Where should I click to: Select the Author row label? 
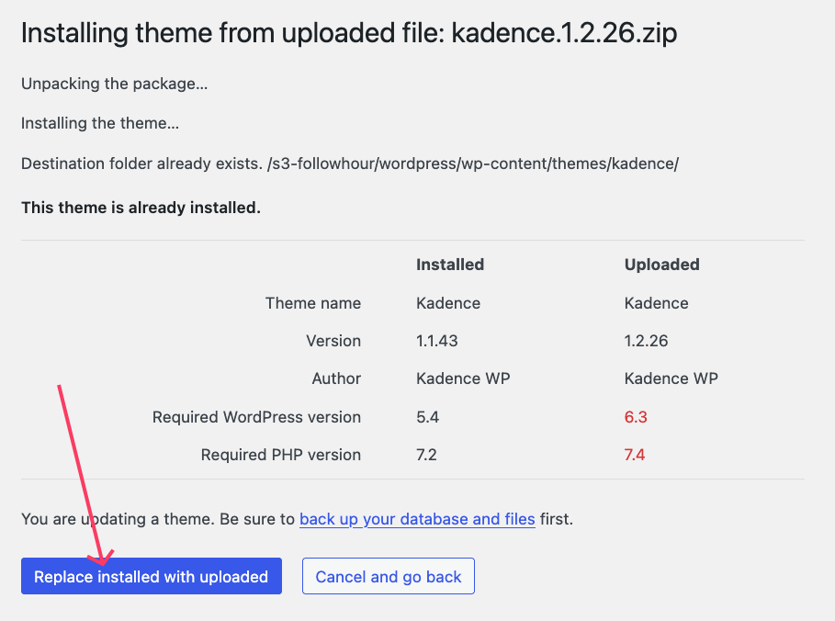click(x=338, y=378)
